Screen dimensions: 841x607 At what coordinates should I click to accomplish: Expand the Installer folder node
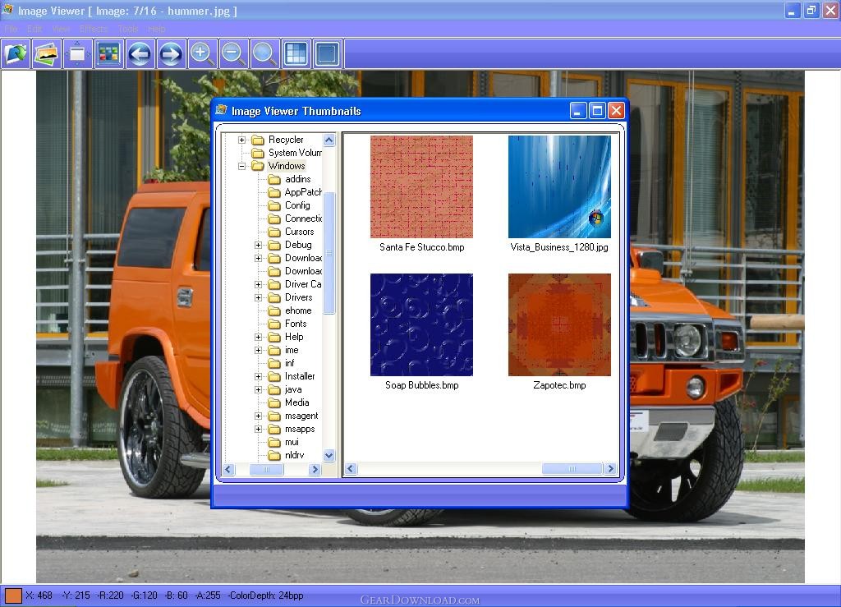coord(258,376)
